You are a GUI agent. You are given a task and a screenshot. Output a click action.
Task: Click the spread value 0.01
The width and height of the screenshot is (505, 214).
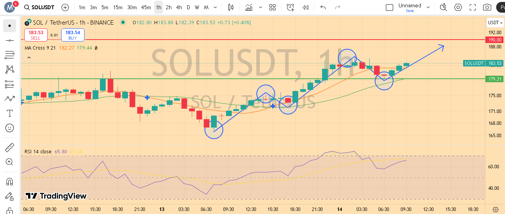54,35
